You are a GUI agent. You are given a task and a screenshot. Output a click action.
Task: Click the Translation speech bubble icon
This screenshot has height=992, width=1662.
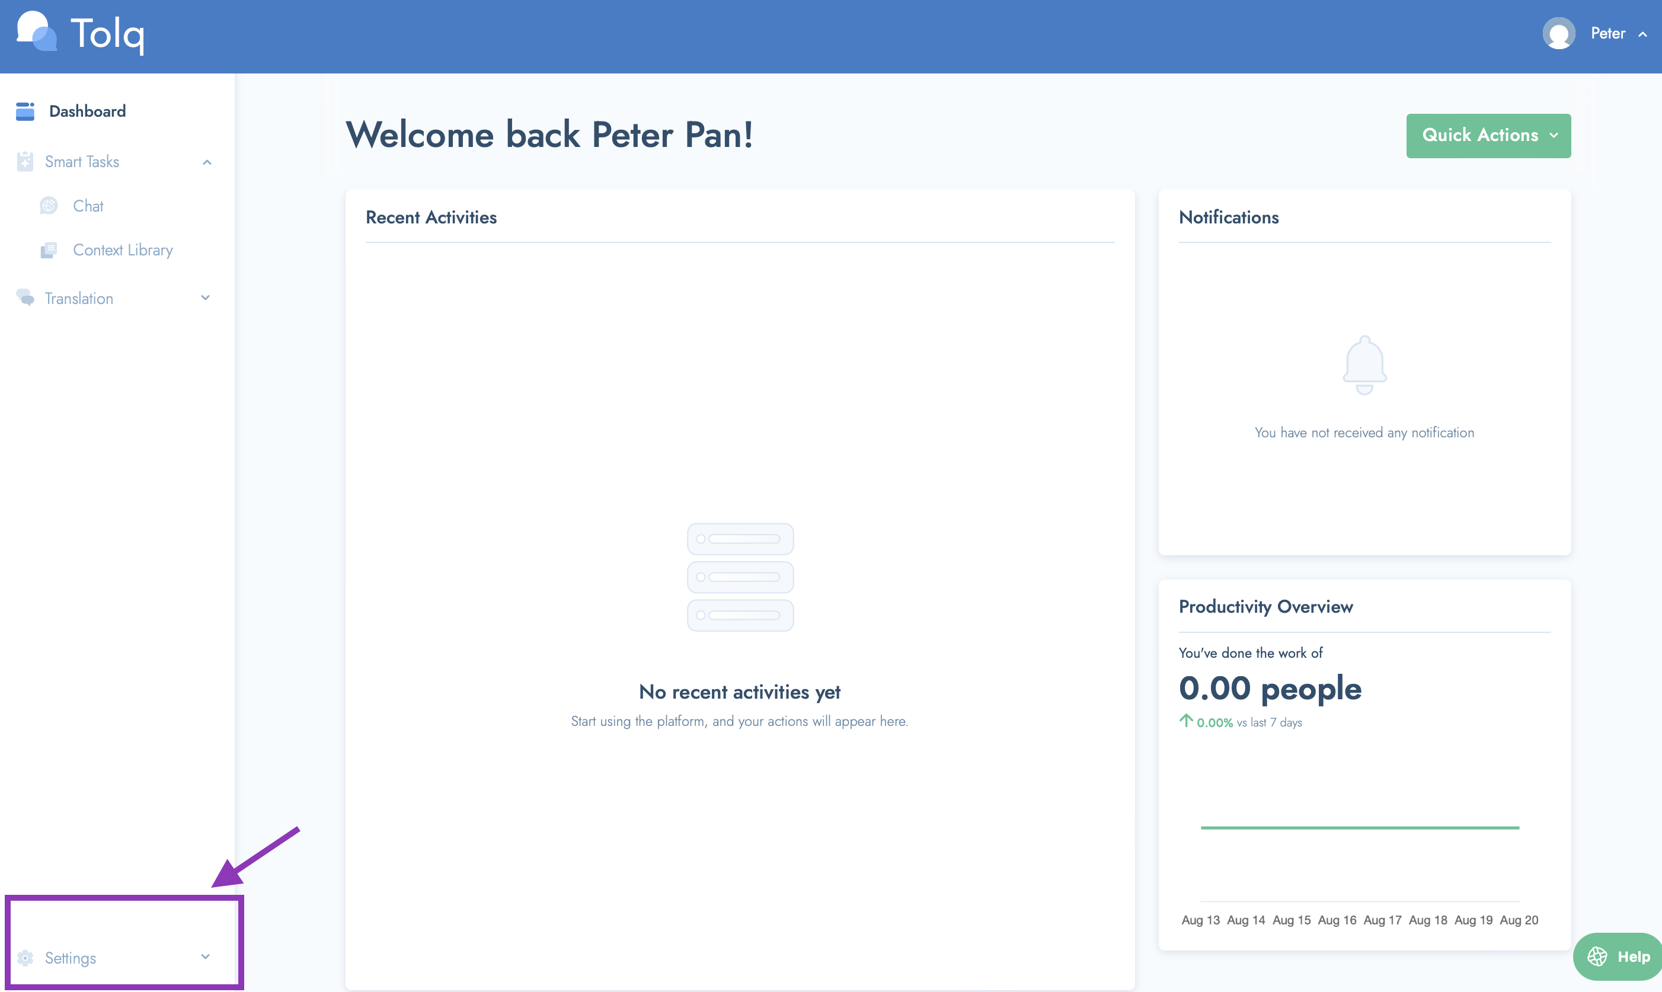[x=25, y=297]
